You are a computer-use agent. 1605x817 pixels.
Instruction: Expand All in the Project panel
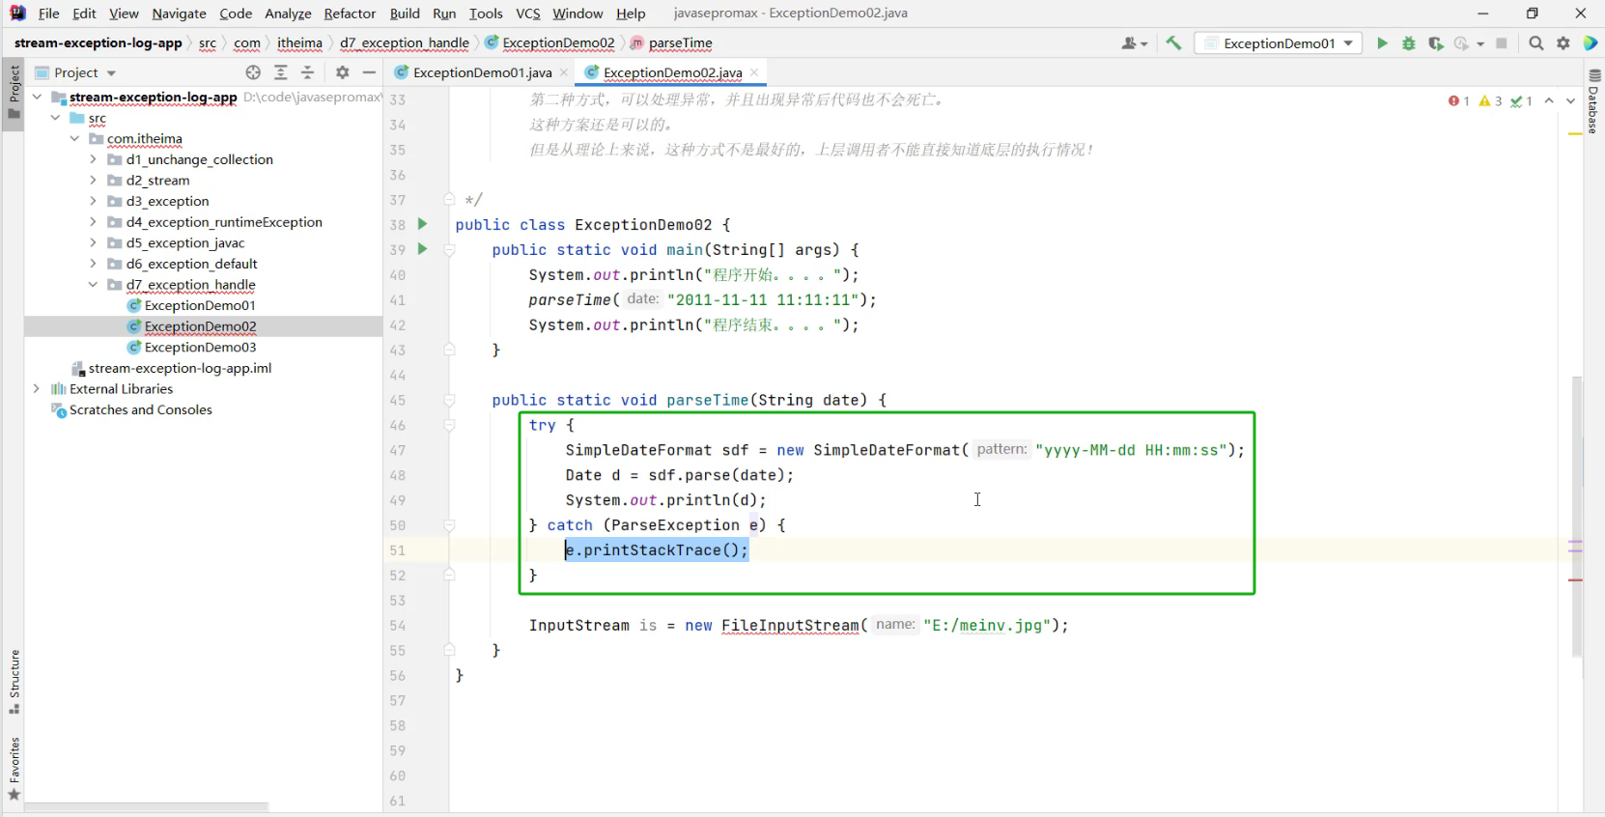(281, 72)
